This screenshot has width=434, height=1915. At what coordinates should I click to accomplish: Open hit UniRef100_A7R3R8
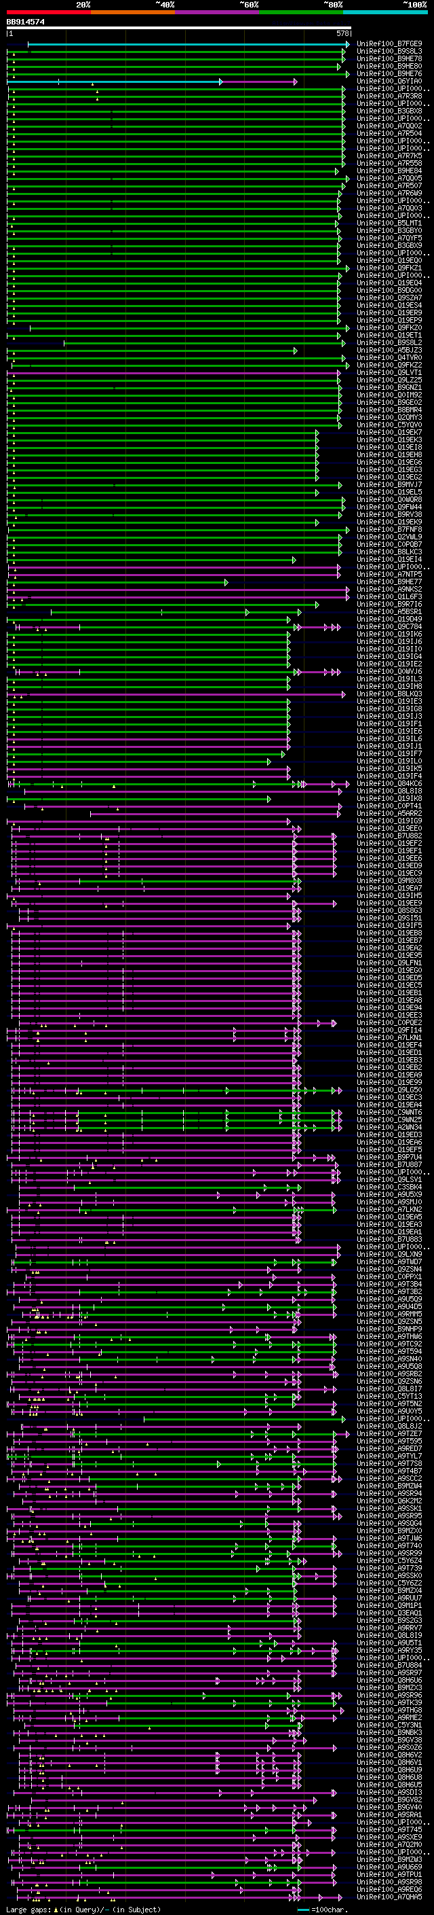tap(389, 96)
